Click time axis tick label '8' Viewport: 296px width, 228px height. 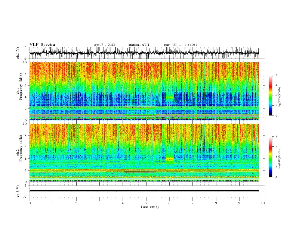coord(216,203)
